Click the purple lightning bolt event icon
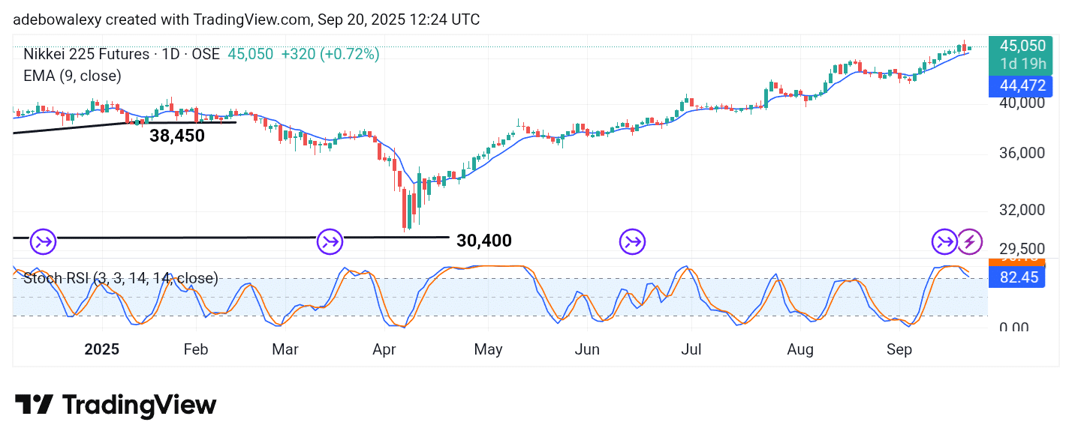The image size is (1072, 443). tap(969, 241)
